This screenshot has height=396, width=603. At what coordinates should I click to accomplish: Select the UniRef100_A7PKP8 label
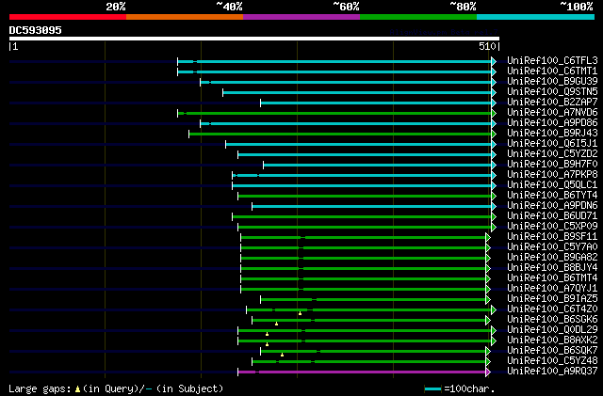click(552, 175)
